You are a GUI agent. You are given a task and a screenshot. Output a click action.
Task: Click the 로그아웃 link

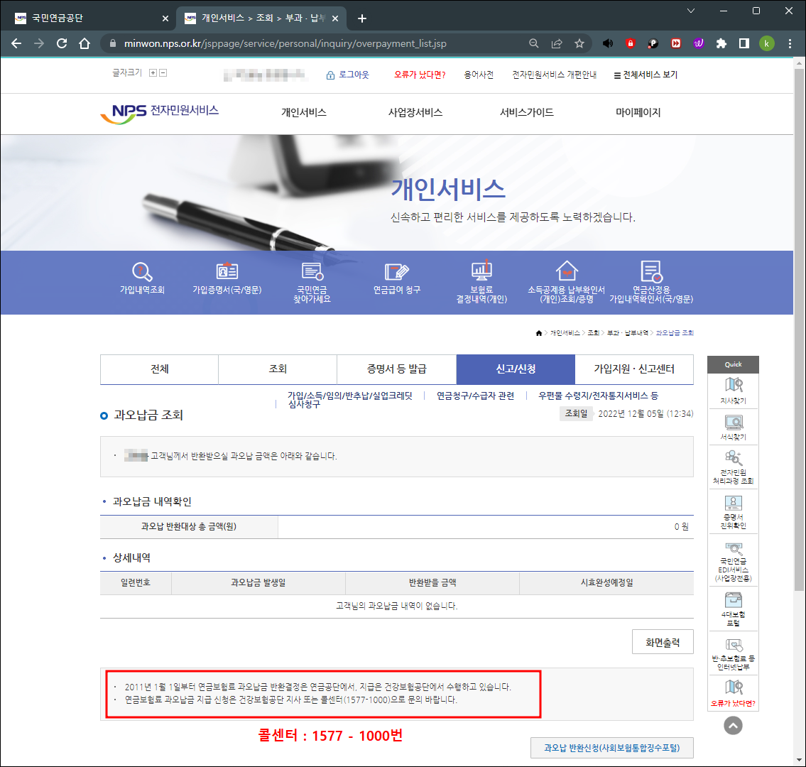click(354, 74)
